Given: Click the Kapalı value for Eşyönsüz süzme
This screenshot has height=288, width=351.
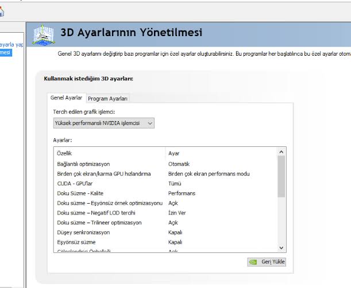Looking at the screenshot, I should tap(175, 242).
